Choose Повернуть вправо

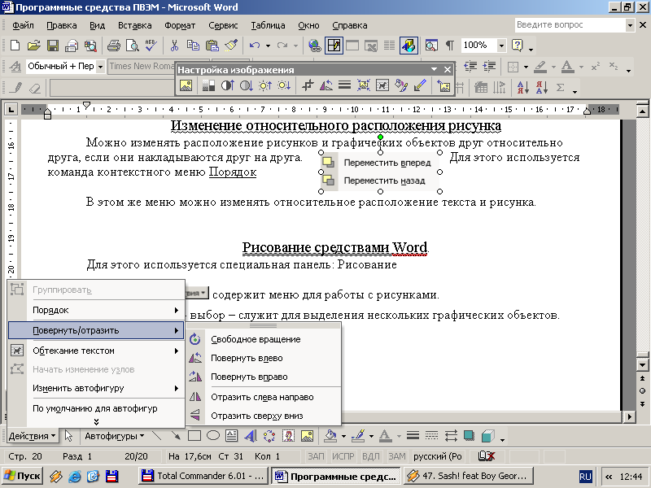click(x=263, y=377)
